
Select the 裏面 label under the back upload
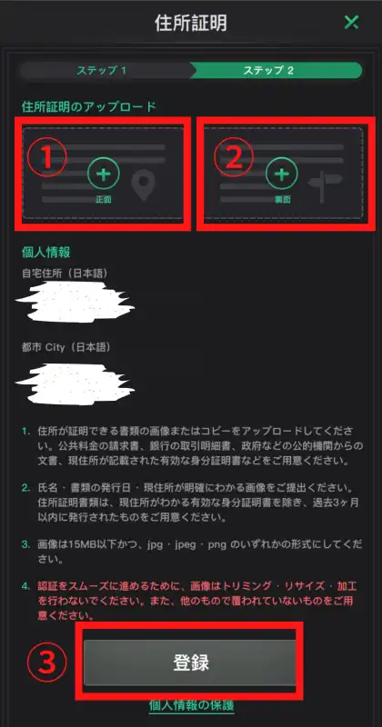282,200
